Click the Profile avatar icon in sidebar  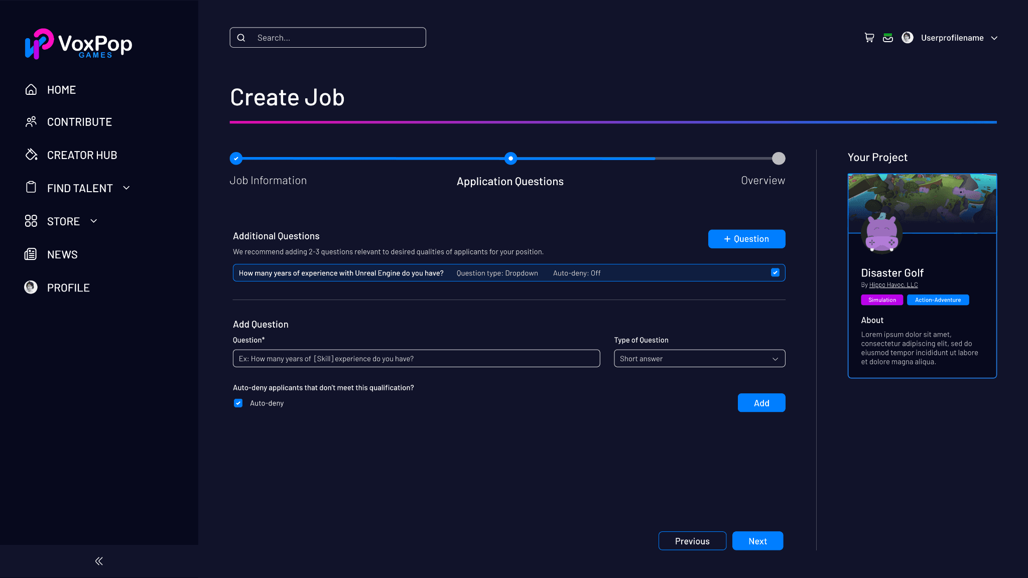pyautogui.click(x=31, y=287)
